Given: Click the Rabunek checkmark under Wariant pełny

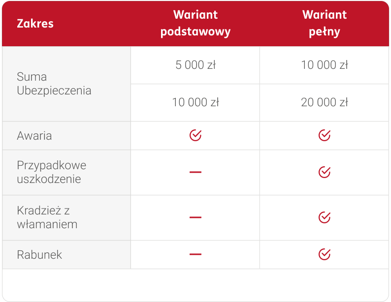Looking at the screenshot, I should (x=324, y=254).
